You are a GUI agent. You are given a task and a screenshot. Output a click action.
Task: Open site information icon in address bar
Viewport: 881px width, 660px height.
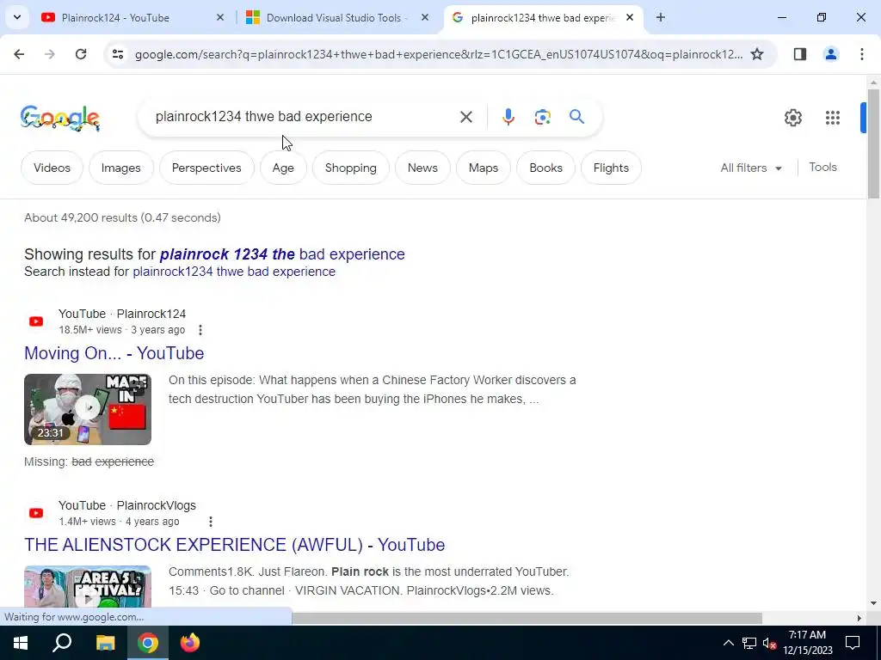click(117, 54)
